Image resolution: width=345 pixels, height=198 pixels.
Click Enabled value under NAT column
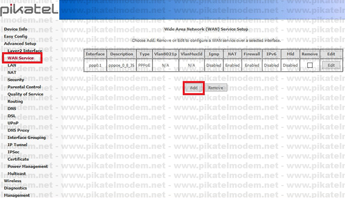[232, 65]
